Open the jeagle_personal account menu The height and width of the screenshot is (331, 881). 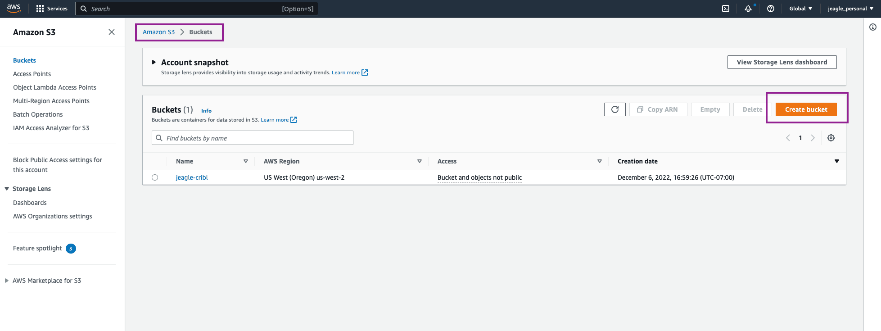coord(850,9)
